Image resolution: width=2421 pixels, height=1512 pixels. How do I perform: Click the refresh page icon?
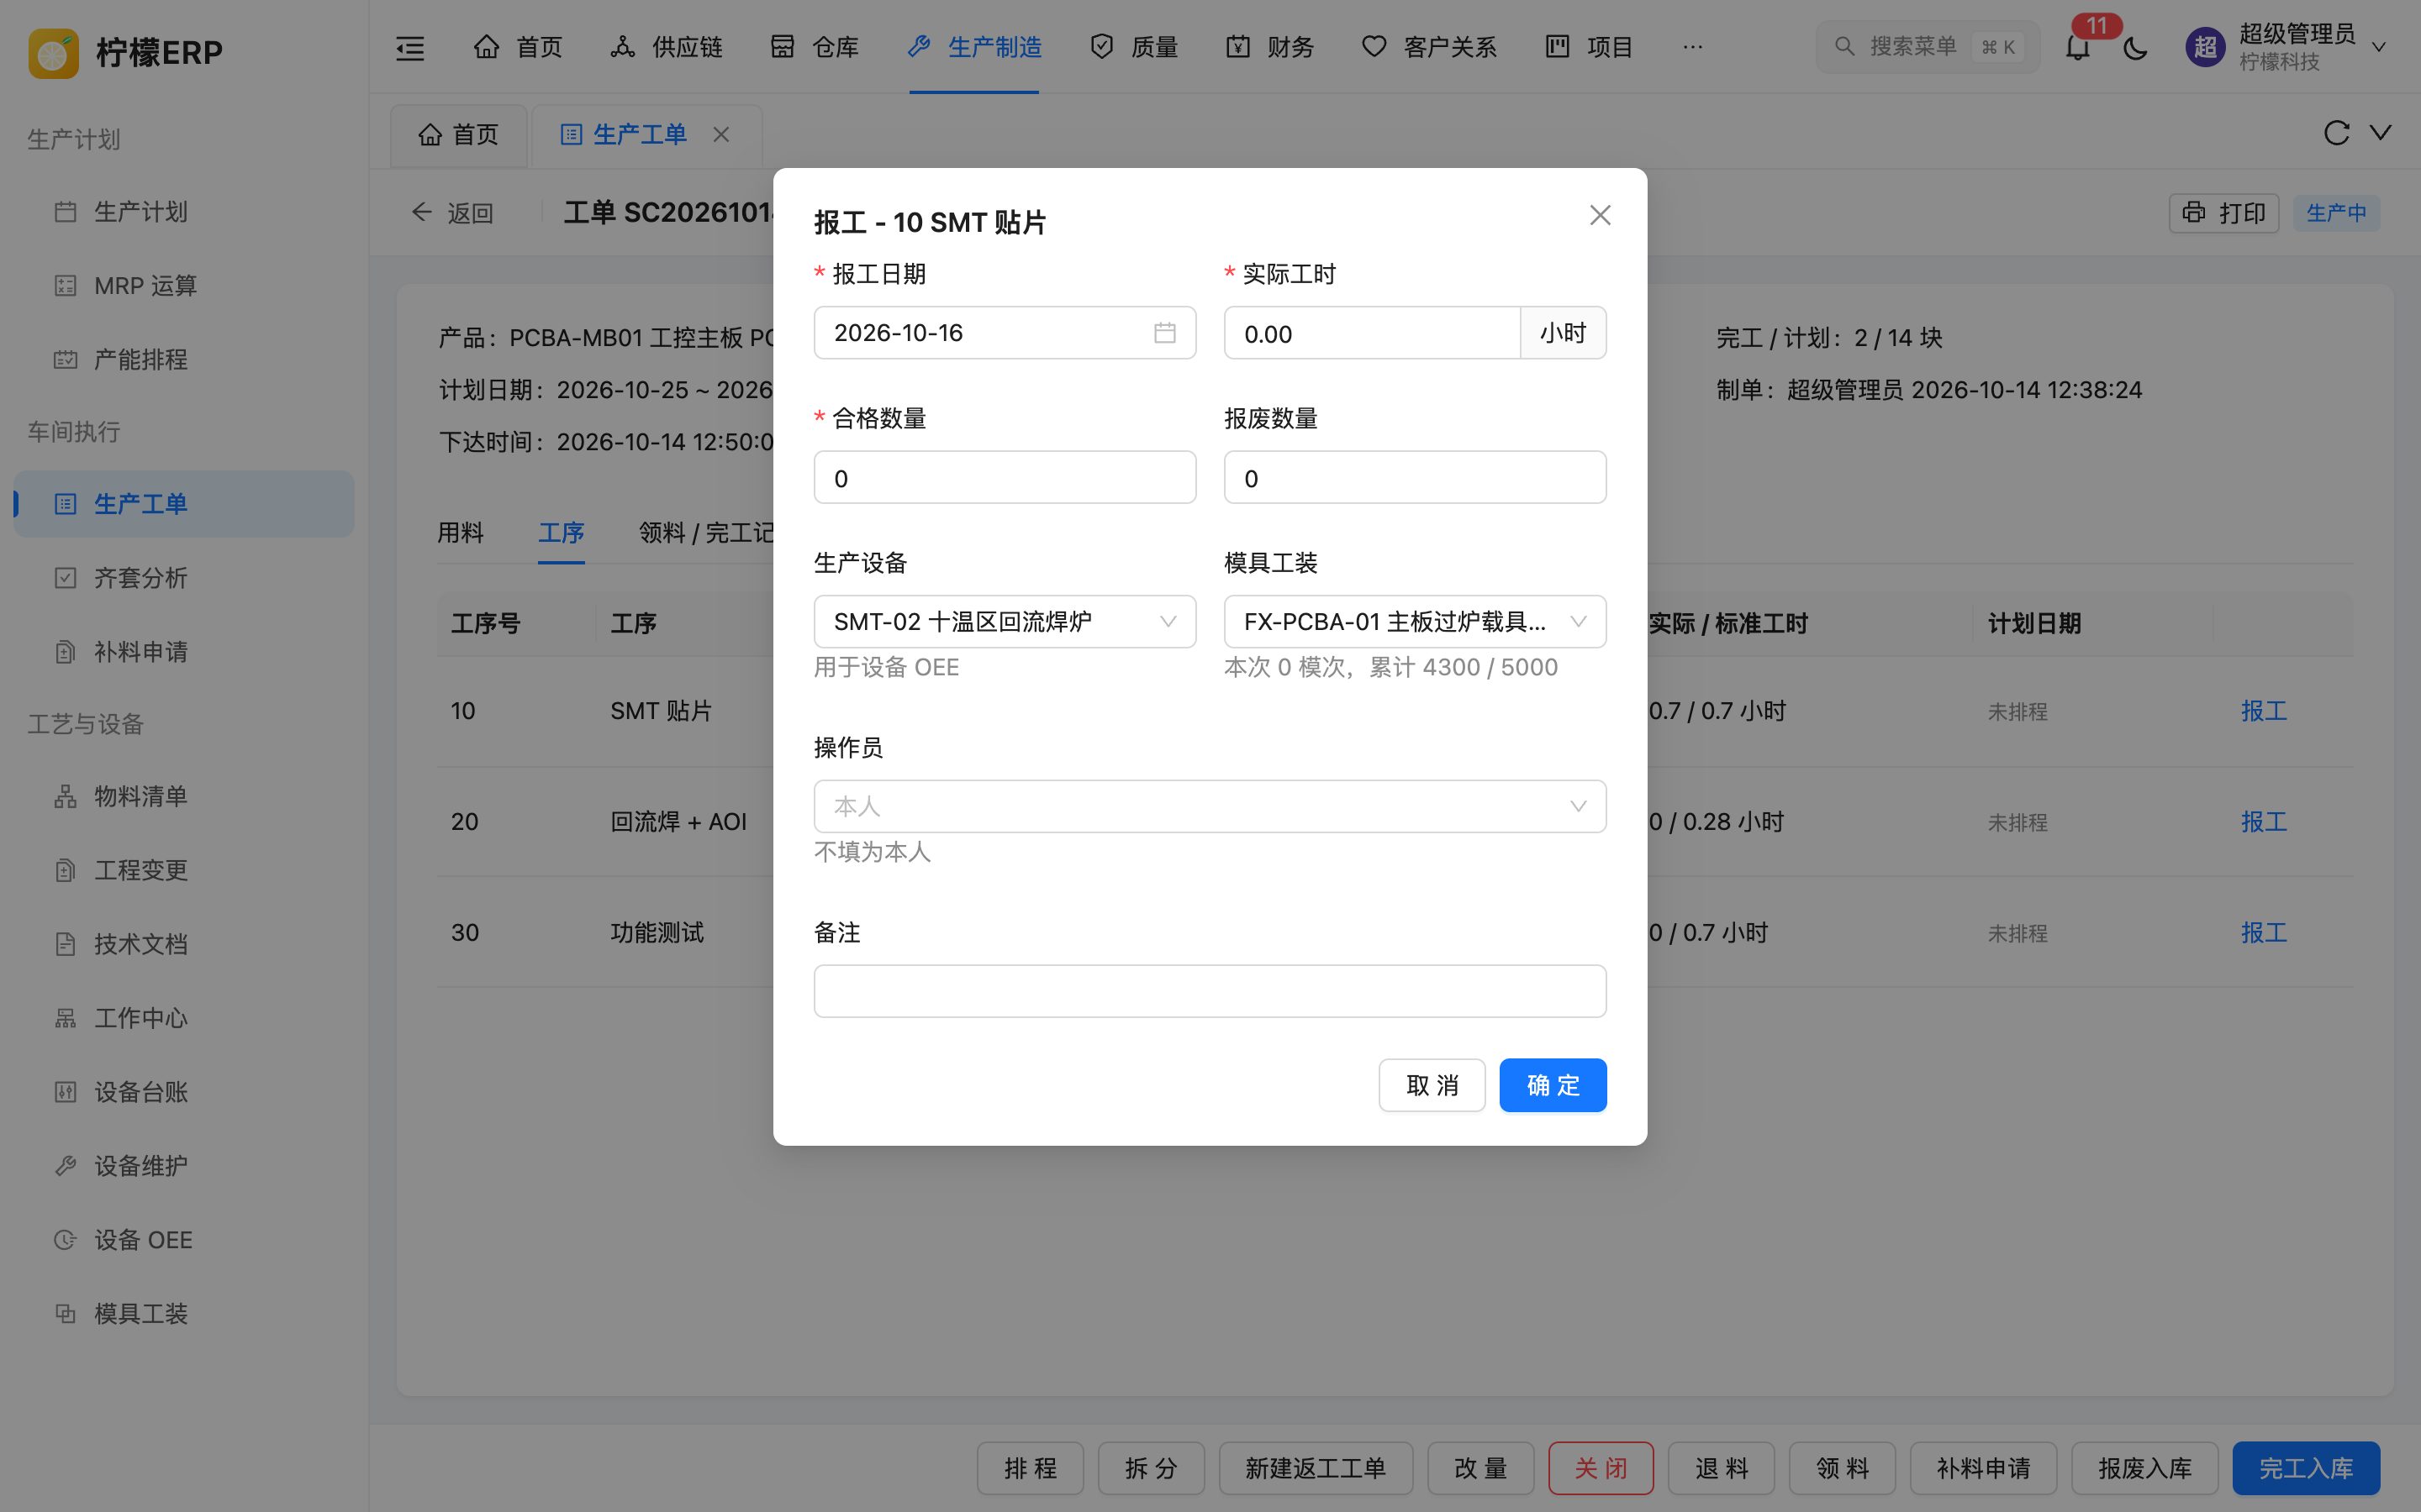point(2336,133)
